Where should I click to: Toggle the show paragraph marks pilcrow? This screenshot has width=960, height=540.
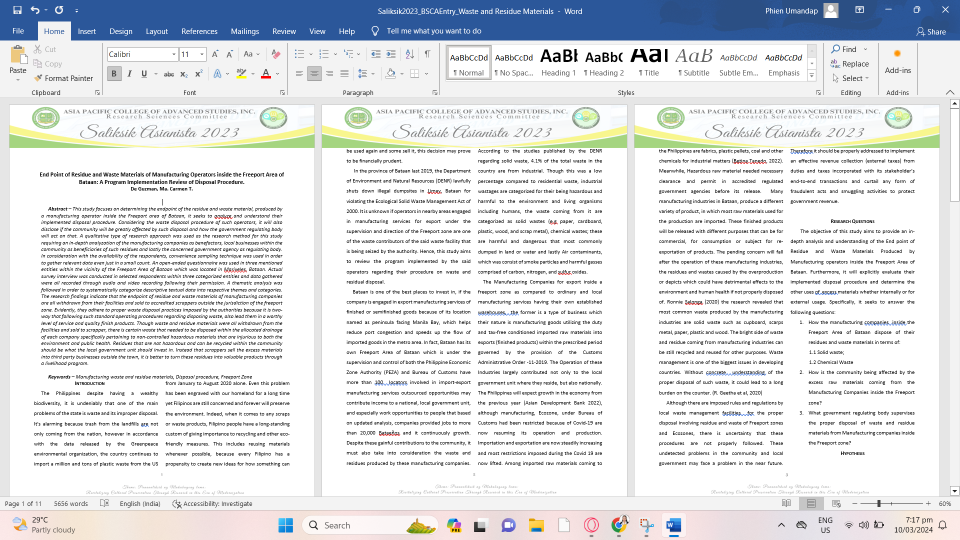tap(427, 54)
